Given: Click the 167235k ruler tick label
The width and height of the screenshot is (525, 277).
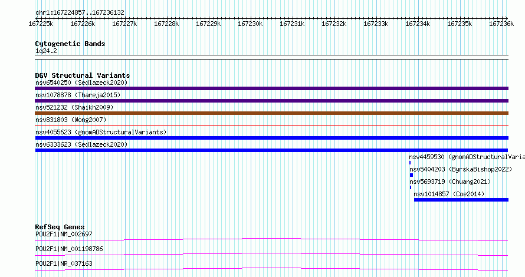Looking at the screenshot, I should (x=460, y=24).
